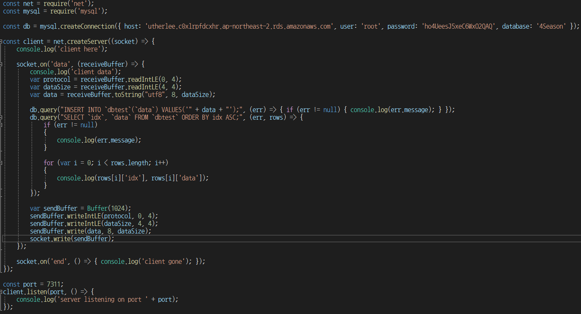
Task: Collapse the for loop code block
Action: 2,163
